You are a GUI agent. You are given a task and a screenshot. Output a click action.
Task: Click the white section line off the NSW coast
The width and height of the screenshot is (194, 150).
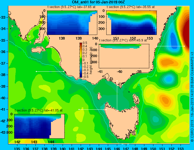click(170, 46)
